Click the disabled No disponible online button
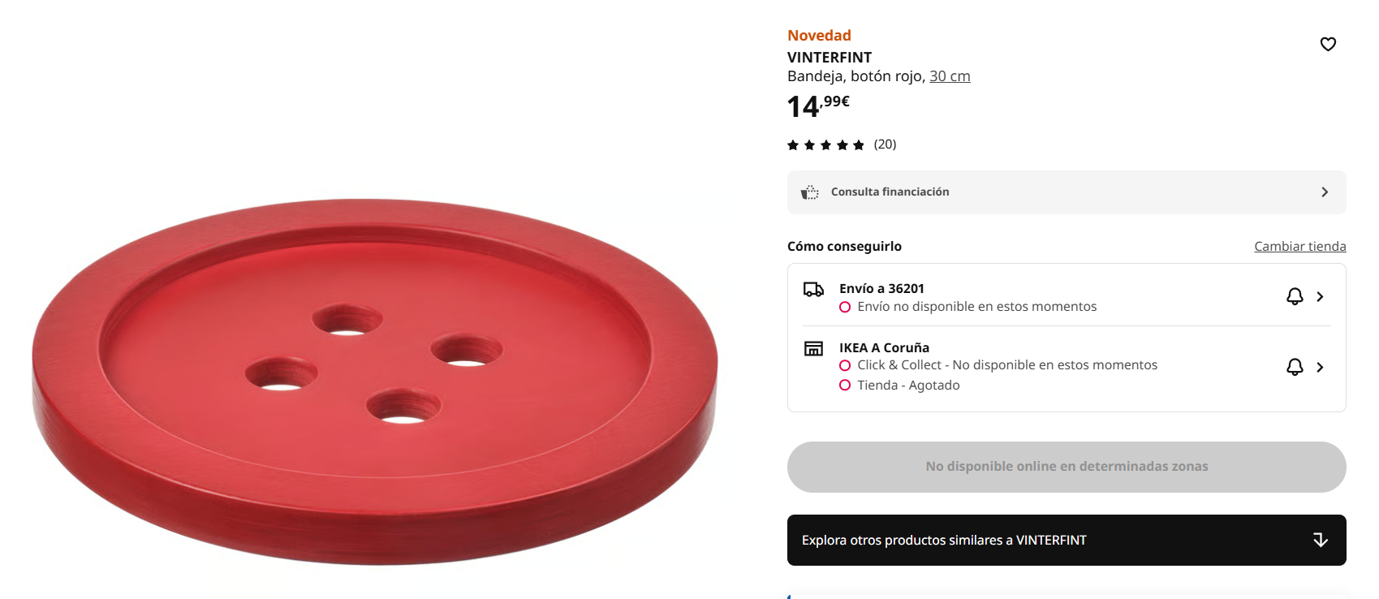This screenshot has height=599, width=1379. (x=1066, y=467)
